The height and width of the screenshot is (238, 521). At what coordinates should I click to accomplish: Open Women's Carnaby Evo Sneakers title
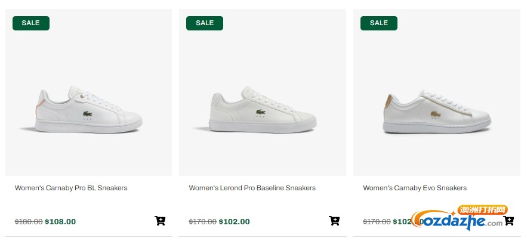click(415, 188)
